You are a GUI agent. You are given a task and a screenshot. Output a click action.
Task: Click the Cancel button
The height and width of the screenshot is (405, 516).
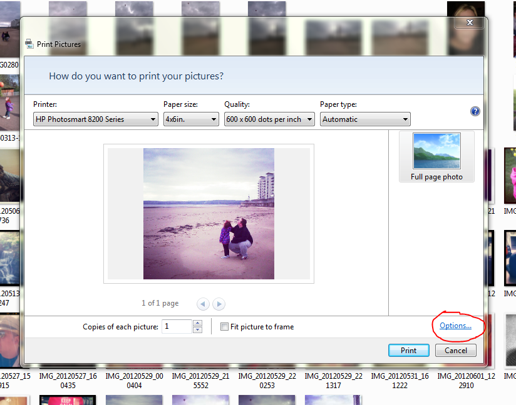(455, 351)
